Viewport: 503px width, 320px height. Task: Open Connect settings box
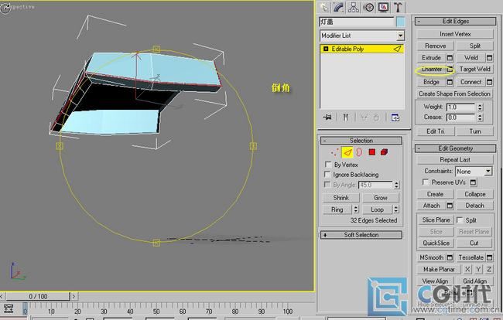pos(489,82)
